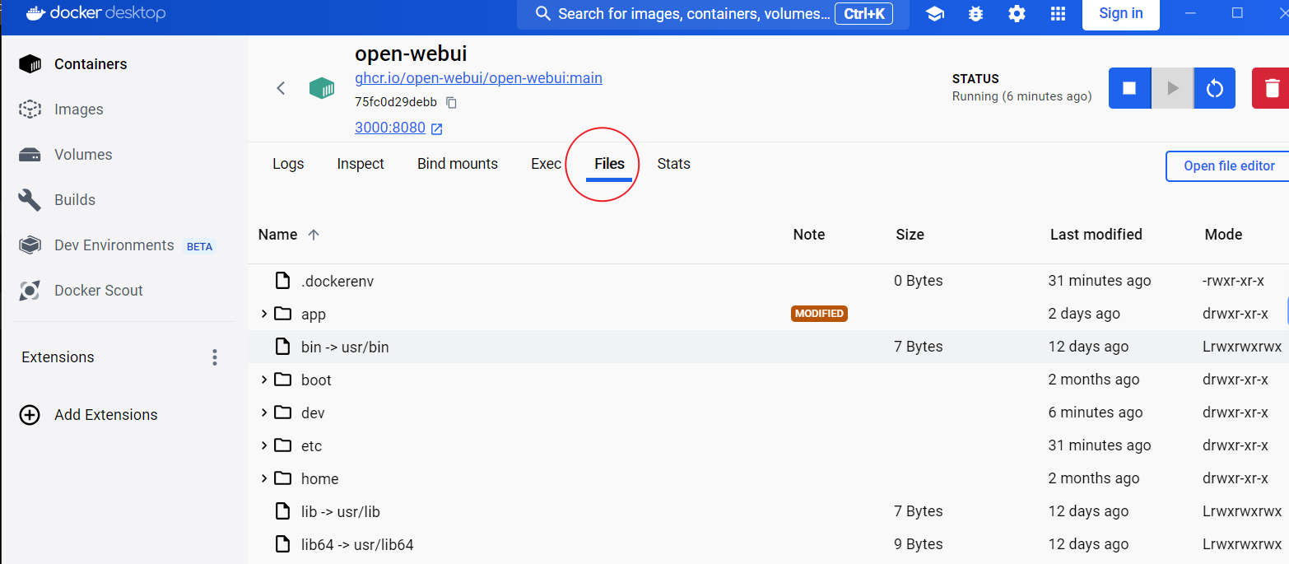Viewport: 1289px width, 564px height.
Task: Sort by Last modified column header
Action: (x=1096, y=235)
